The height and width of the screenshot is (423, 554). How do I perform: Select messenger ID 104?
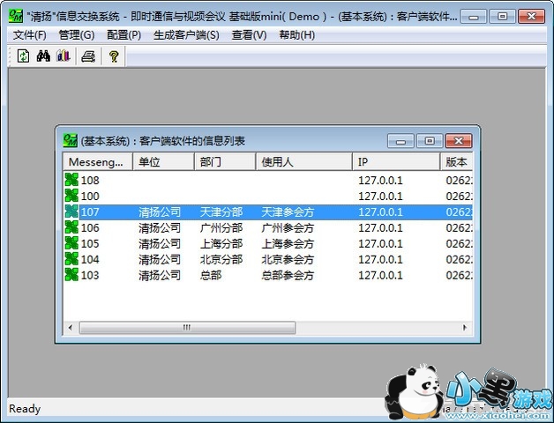90,259
